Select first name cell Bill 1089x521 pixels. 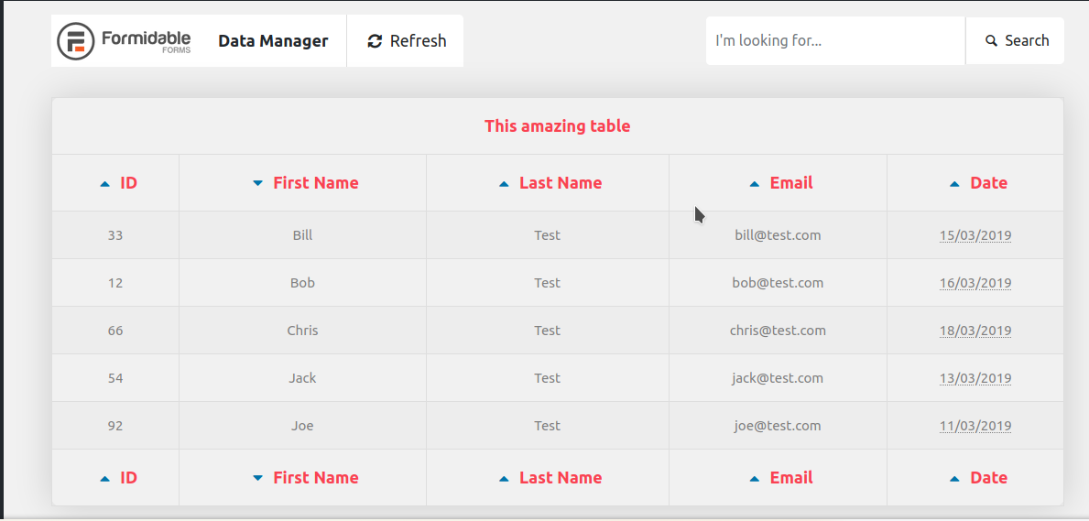click(x=303, y=234)
